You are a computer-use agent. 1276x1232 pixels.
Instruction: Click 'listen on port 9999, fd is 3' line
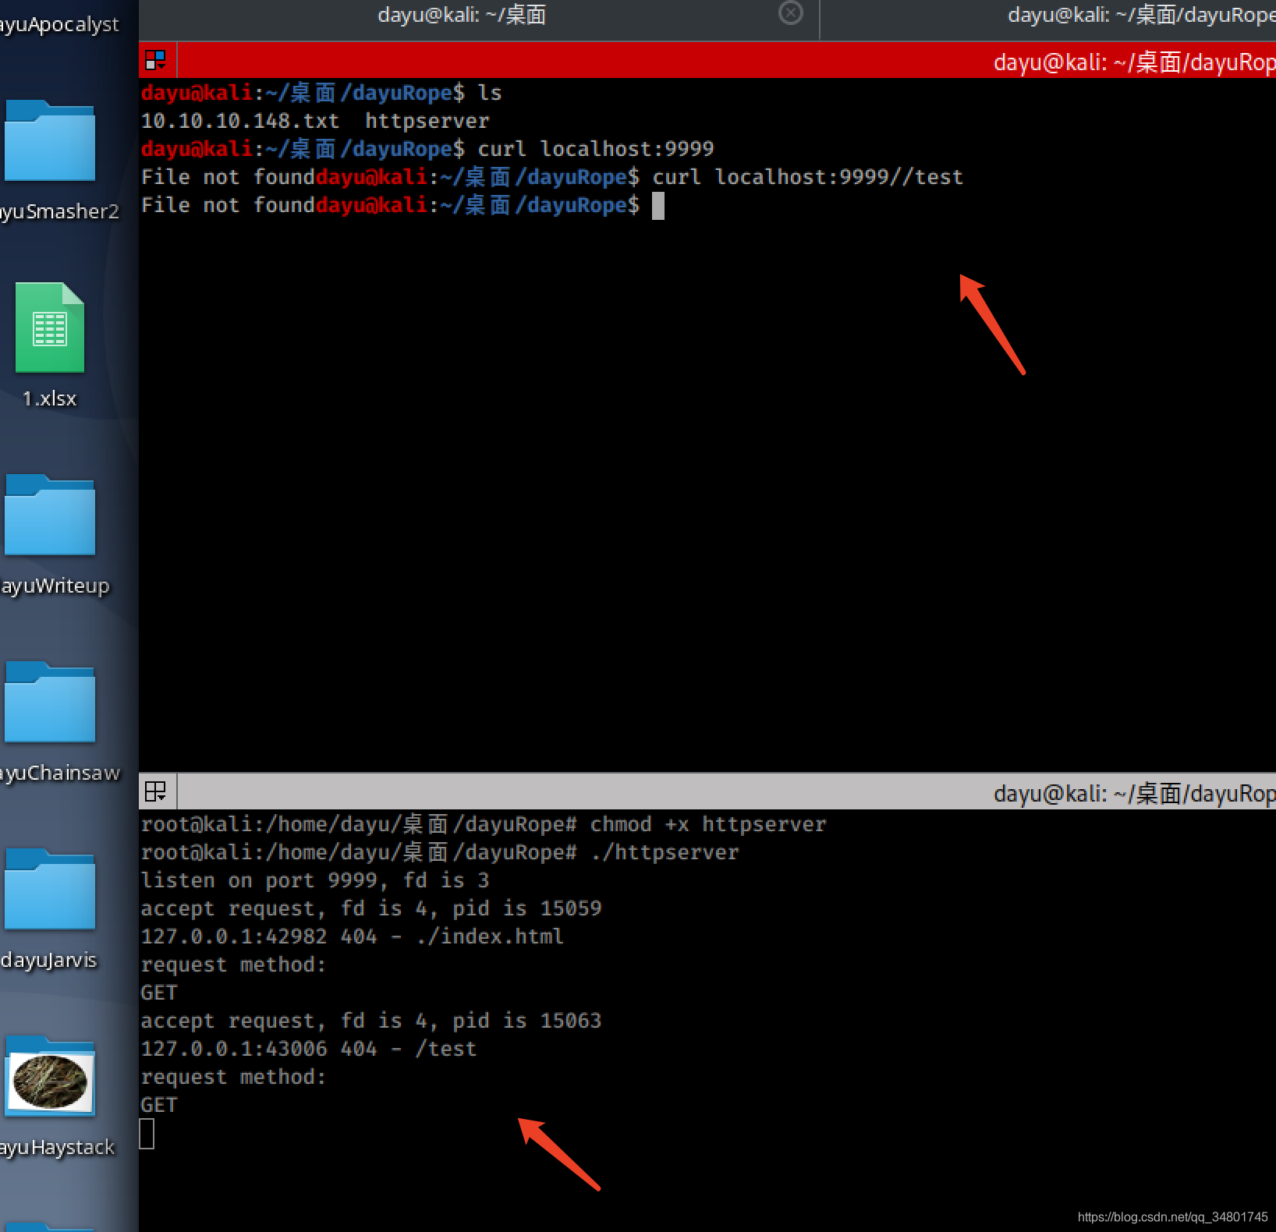(x=315, y=880)
